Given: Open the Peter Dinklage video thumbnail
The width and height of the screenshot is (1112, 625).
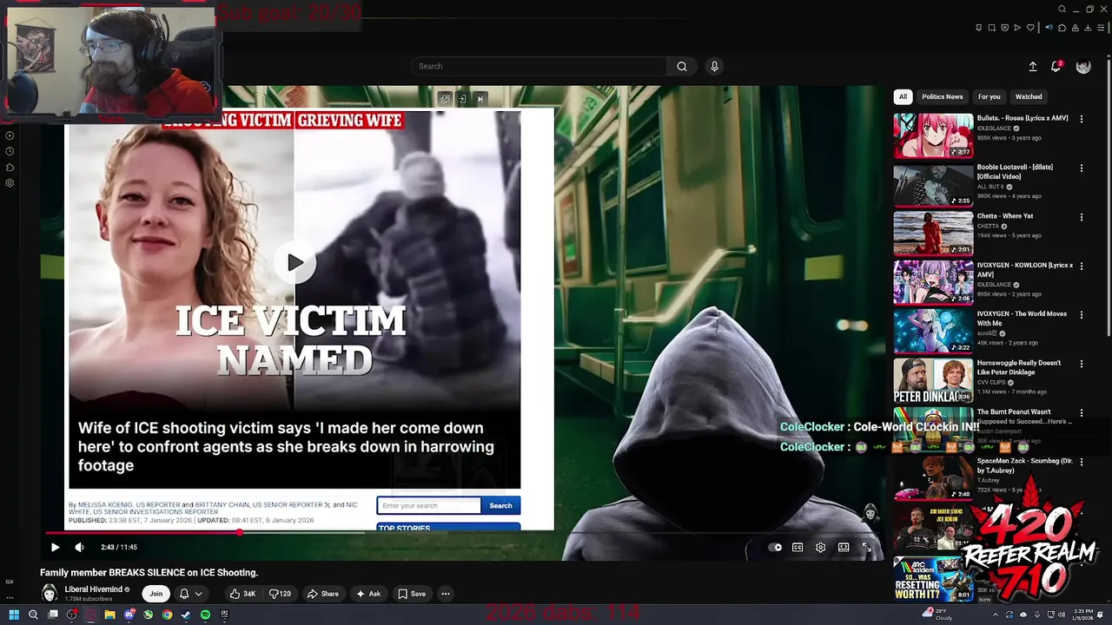Looking at the screenshot, I should coord(933,380).
